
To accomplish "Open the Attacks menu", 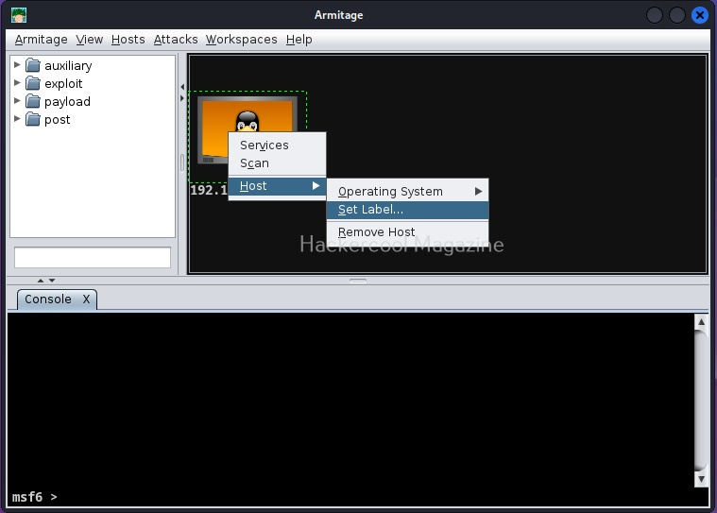I will pyautogui.click(x=176, y=40).
